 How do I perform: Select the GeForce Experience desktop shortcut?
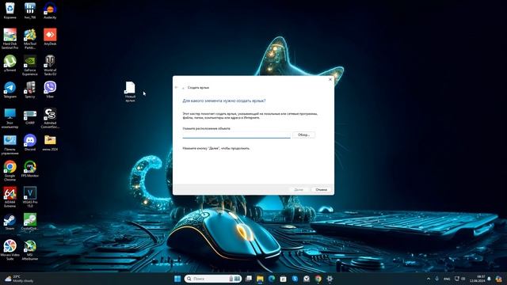pyautogui.click(x=30, y=65)
